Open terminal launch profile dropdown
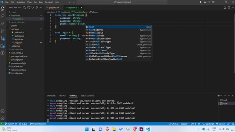Screen dimensions: 235x132 pos(221,96)
